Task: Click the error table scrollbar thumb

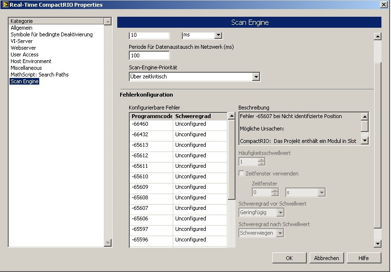Action: point(232,160)
